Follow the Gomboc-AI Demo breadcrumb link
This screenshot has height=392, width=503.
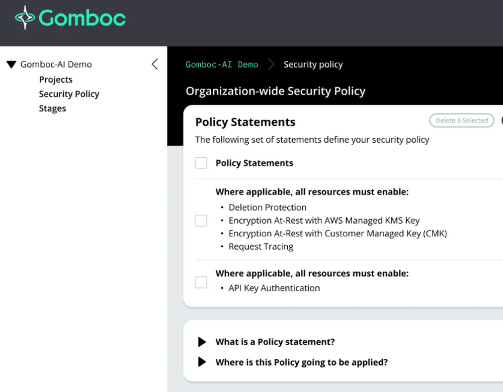tap(222, 64)
